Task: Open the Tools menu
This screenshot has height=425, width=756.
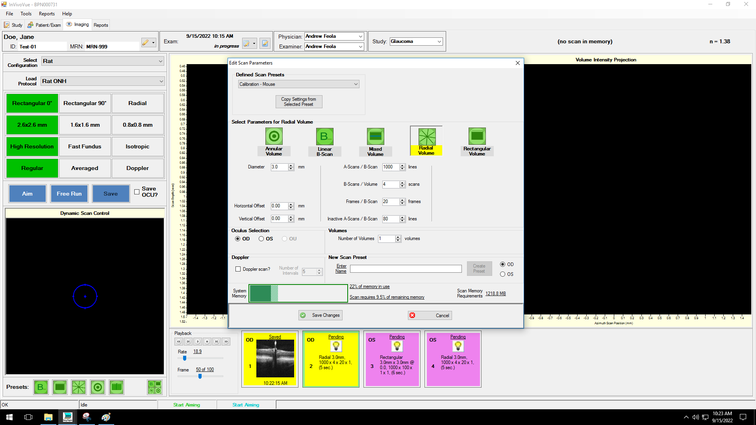Action: 26,14
